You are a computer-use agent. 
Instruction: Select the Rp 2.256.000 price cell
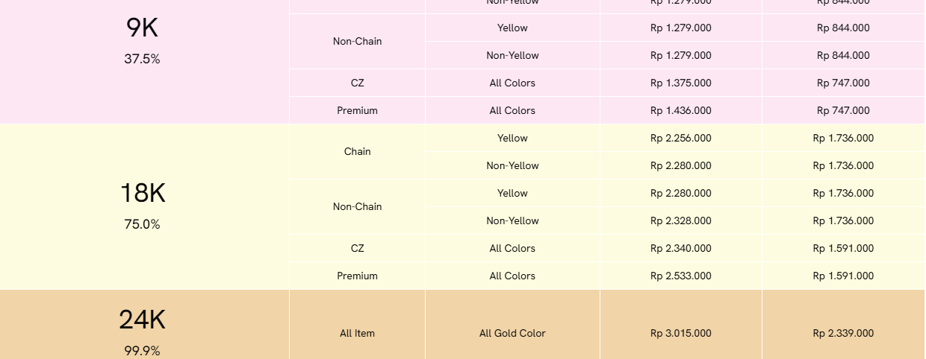pyautogui.click(x=681, y=138)
